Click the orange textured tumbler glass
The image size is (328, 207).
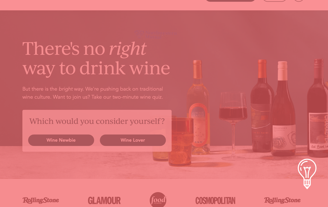click(181, 141)
